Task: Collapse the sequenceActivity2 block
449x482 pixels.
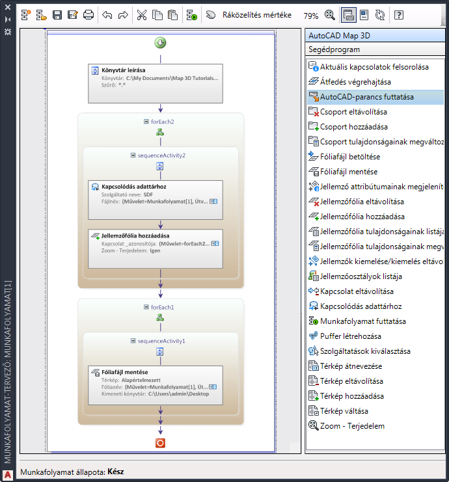Action: tap(133, 155)
